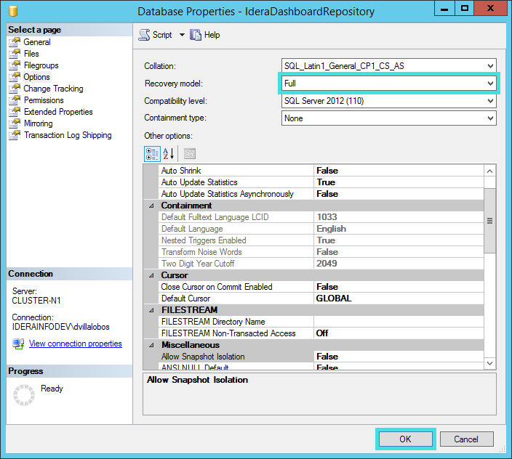Click the Property Pages grid icon

tap(190, 154)
